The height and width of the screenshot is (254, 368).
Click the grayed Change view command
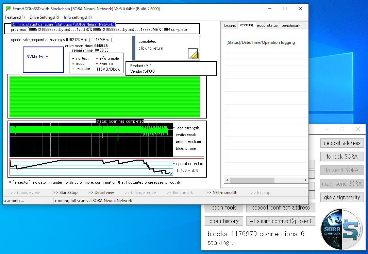tap(26, 193)
